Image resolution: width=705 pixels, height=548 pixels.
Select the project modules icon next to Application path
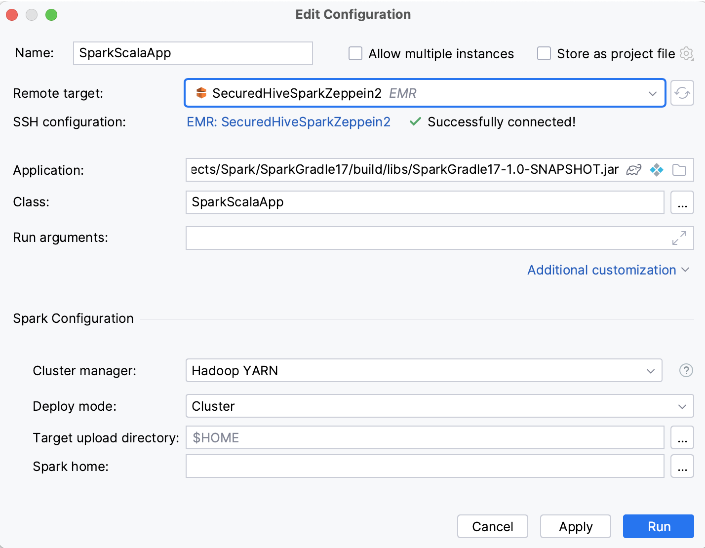coord(657,170)
